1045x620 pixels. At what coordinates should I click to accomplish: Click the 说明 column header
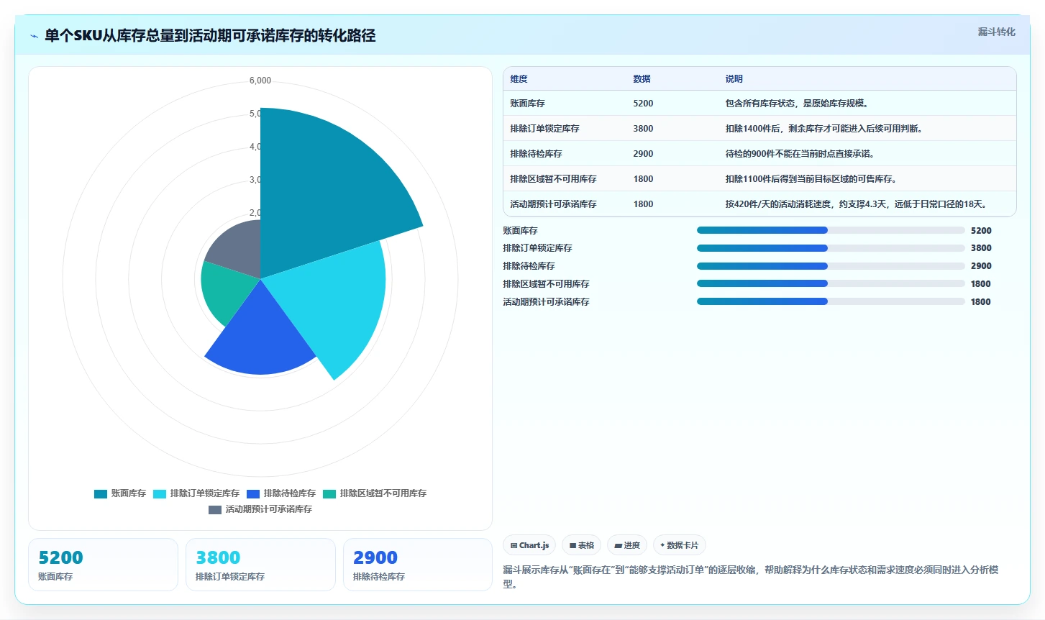click(734, 79)
